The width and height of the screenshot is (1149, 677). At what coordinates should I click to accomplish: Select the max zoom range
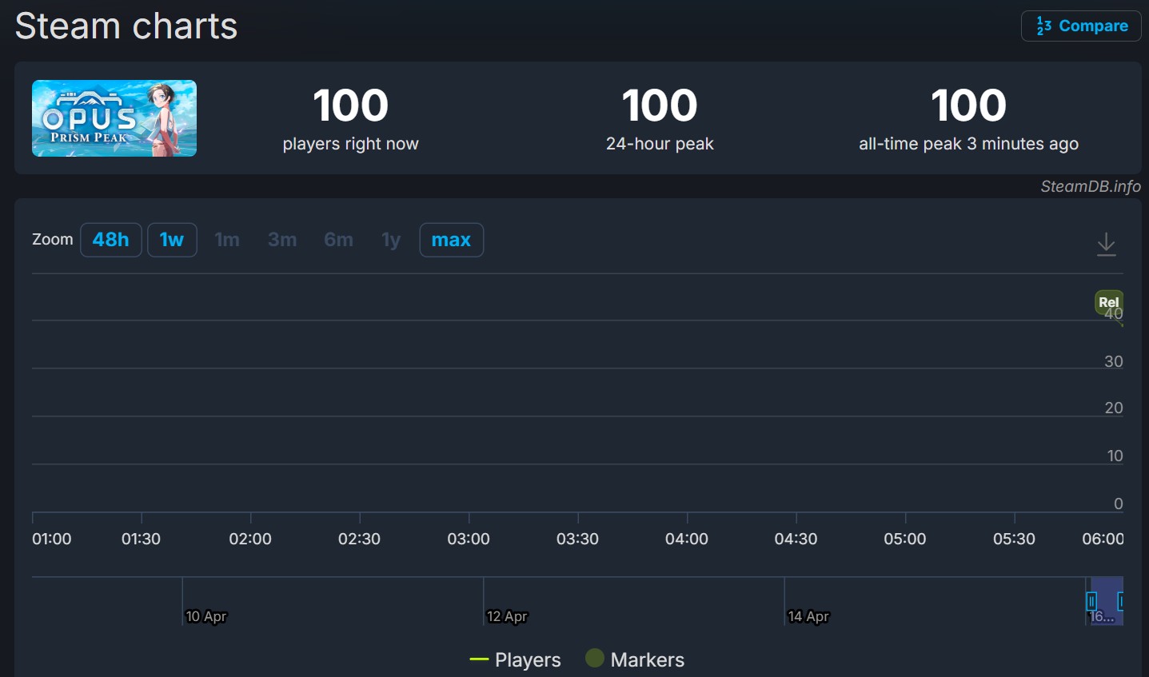[452, 240]
